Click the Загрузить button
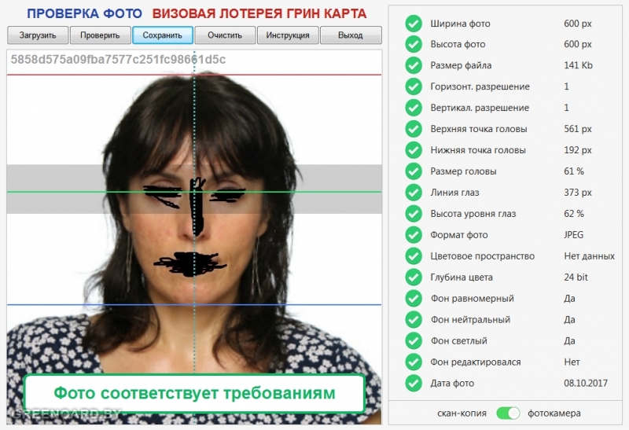This screenshot has height=430, width=629. pyautogui.click(x=38, y=35)
